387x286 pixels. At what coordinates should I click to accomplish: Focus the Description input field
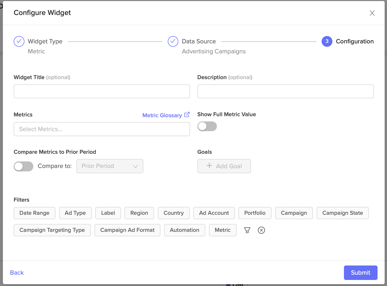point(285,91)
